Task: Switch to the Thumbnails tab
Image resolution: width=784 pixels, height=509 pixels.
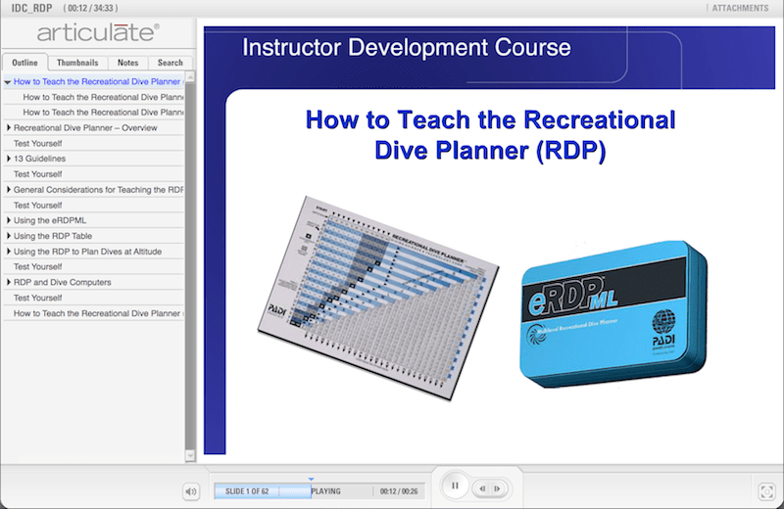Action: (77, 63)
